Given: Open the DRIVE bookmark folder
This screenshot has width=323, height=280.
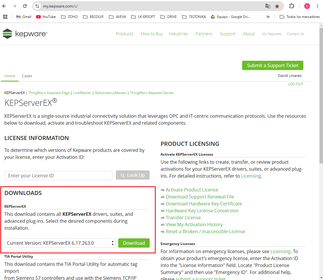Looking at the screenshot, I should click(x=168, y=17).
